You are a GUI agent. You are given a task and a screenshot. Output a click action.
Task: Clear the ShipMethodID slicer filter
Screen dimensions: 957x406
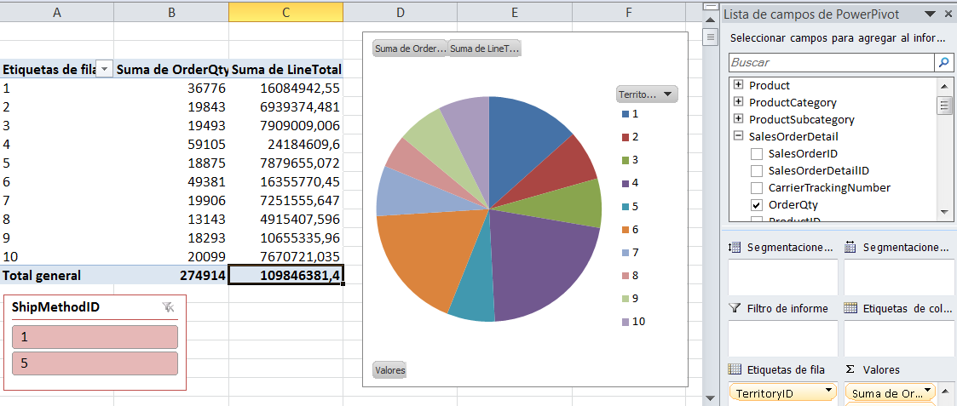coord(168,308)
